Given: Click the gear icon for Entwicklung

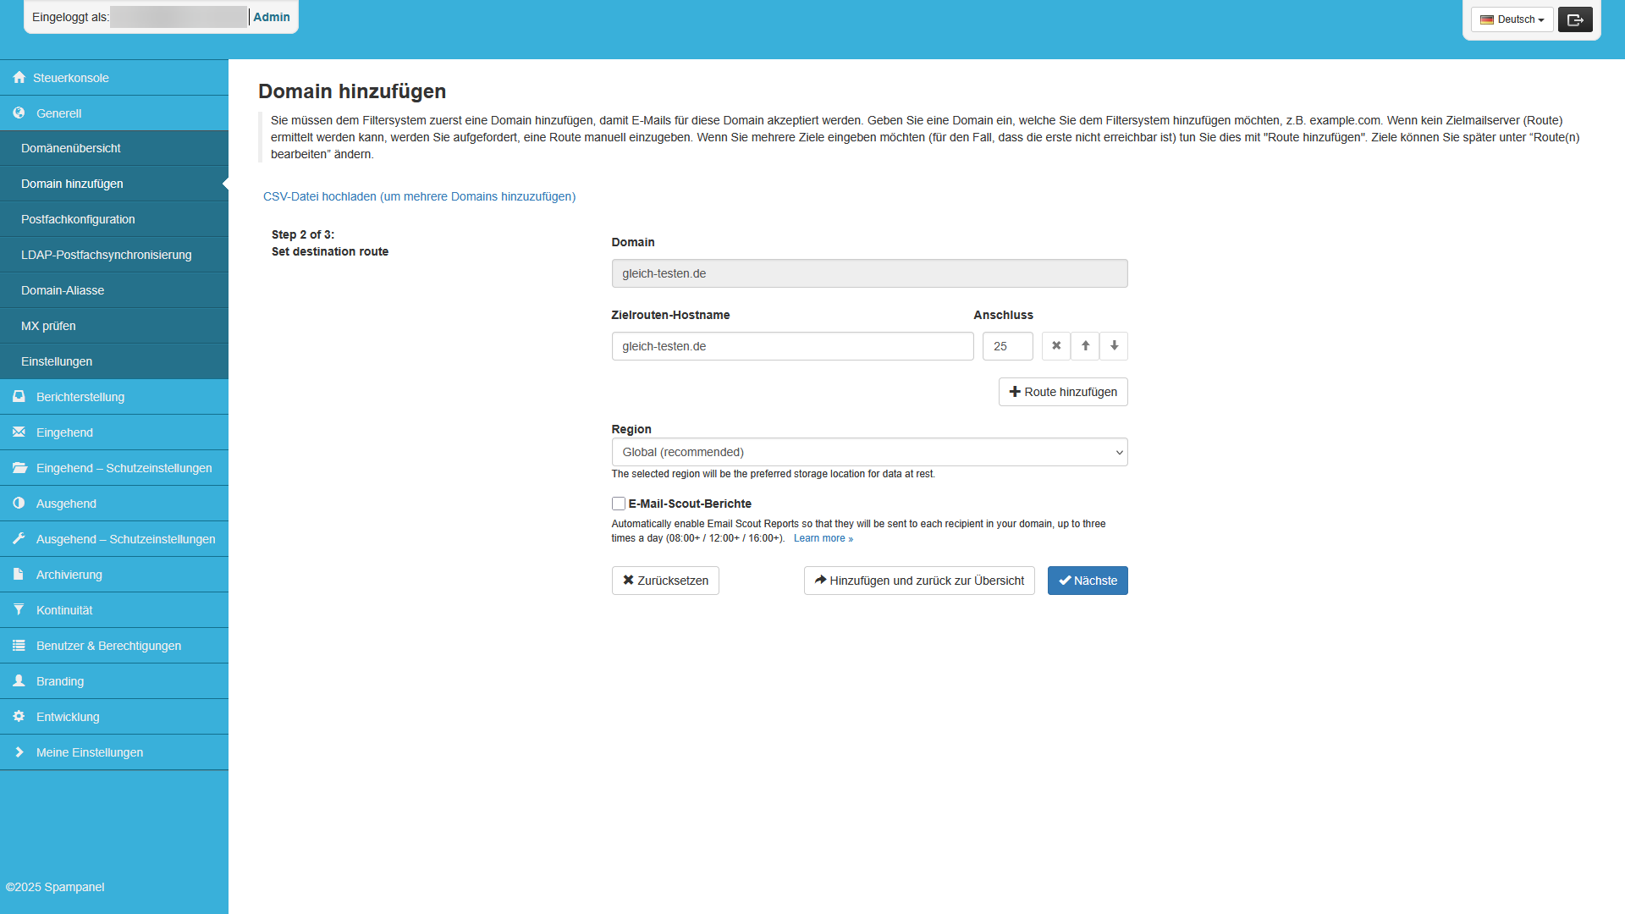Looking at the screenshot, I should 19,716.
